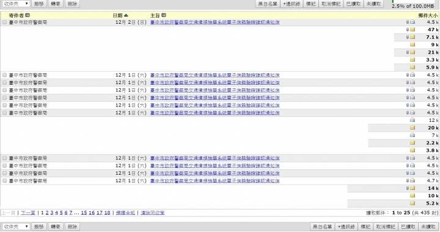Click the attachment clip icon in the 47 k row
The height and width of the screenshot is (232, 440).
(x=408, y=29)
